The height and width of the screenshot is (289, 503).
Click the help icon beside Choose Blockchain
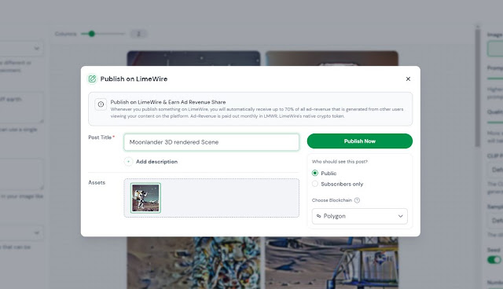tap(357, 200)
